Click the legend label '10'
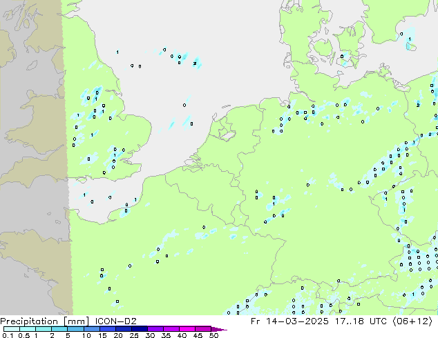Screen dimensions: 438x338 click(86, 335)
